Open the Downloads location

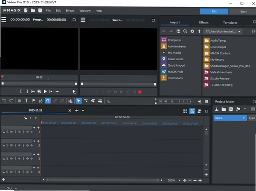tap(175, 78)
